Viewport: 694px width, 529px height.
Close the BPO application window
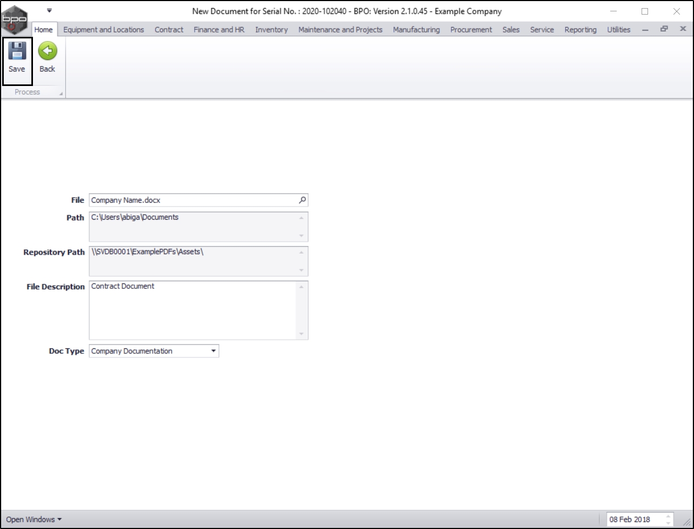pyautogui.click(x=677, y=11)
